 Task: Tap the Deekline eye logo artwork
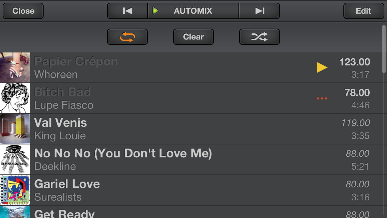pyautogui.click(x=15, y=159)
